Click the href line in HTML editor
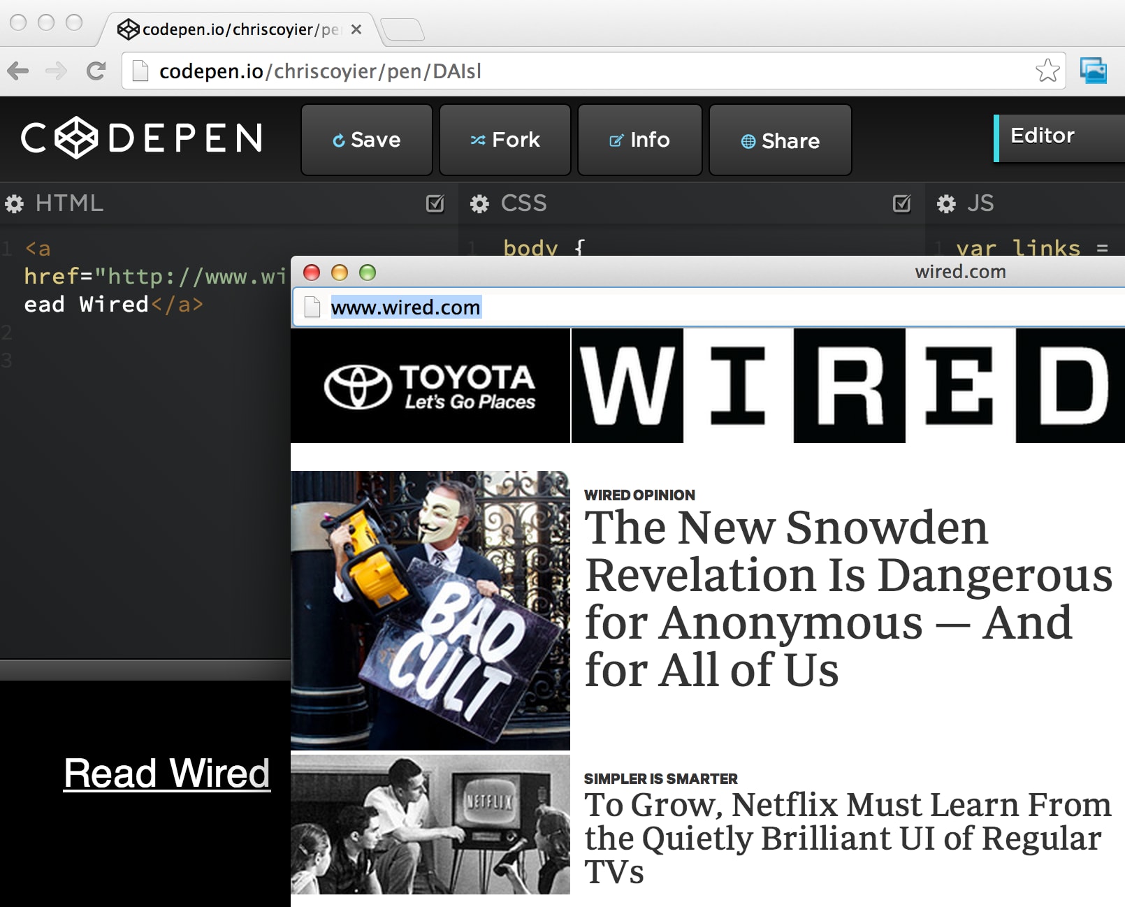Image resolution: width=1125 pixels, height=907 pixels. 154,276
